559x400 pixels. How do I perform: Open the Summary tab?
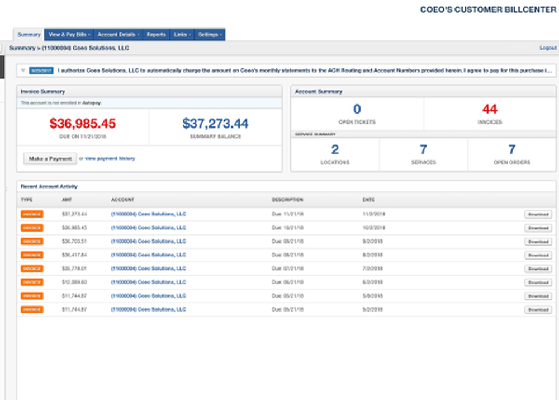[29, 35]
